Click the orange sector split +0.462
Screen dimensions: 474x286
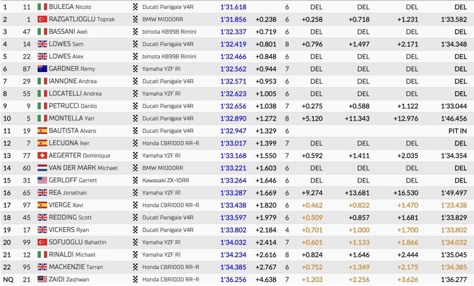(312, 205)
